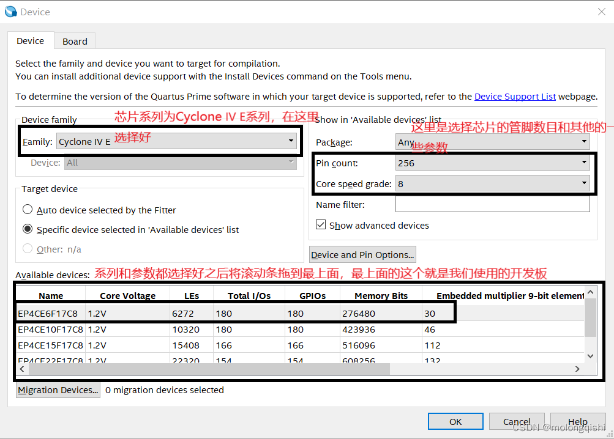
Task: Click the Help button
Action: coord(578,421)
